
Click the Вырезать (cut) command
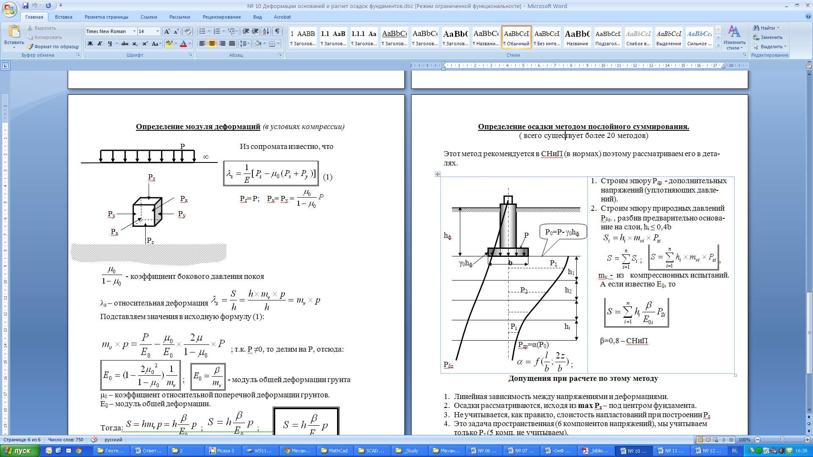(x=42, y=28)
